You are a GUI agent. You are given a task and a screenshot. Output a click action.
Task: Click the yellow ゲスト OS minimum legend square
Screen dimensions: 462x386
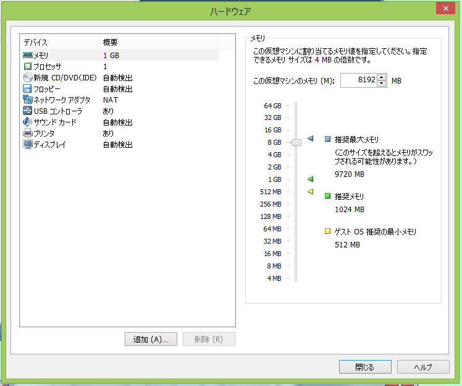point(327,231)
